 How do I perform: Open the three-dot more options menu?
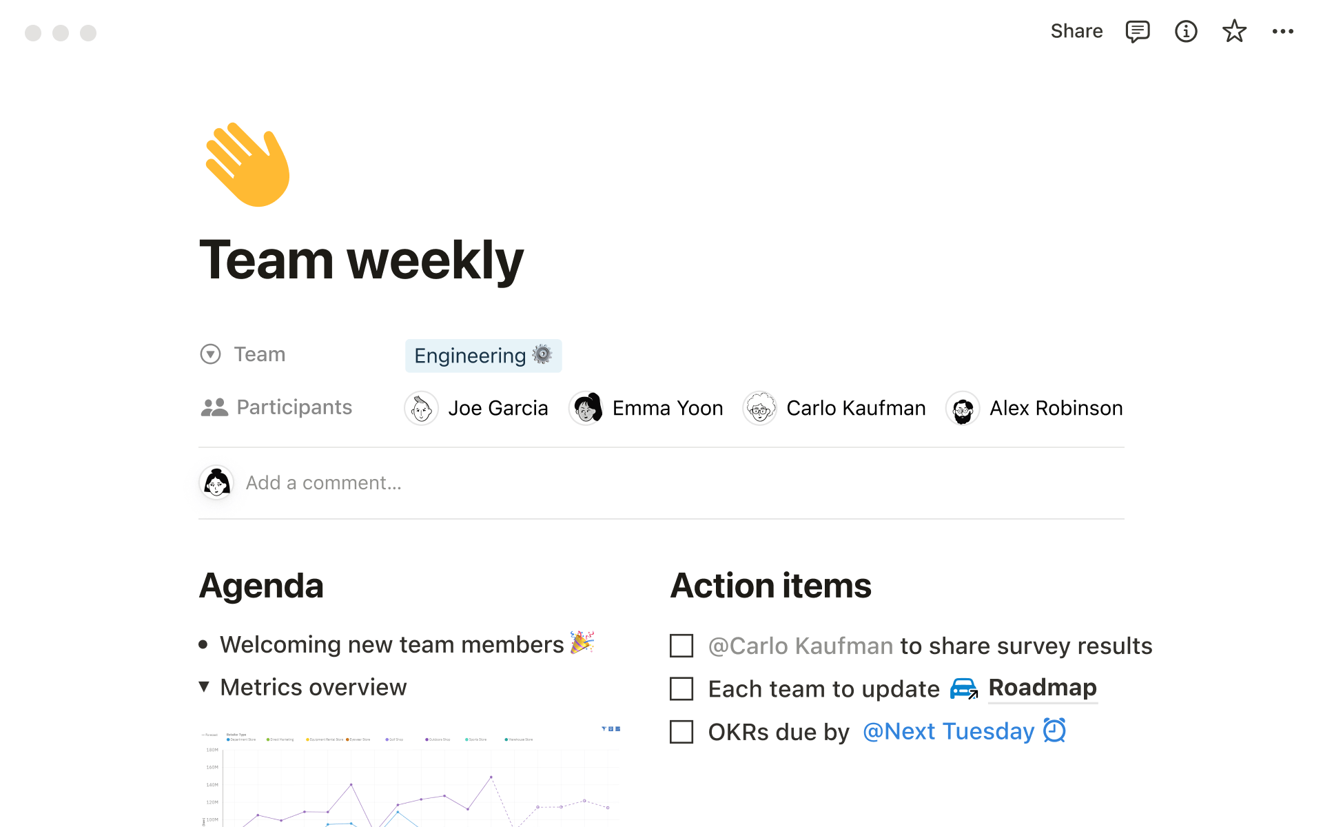(x=1282, y=32)
